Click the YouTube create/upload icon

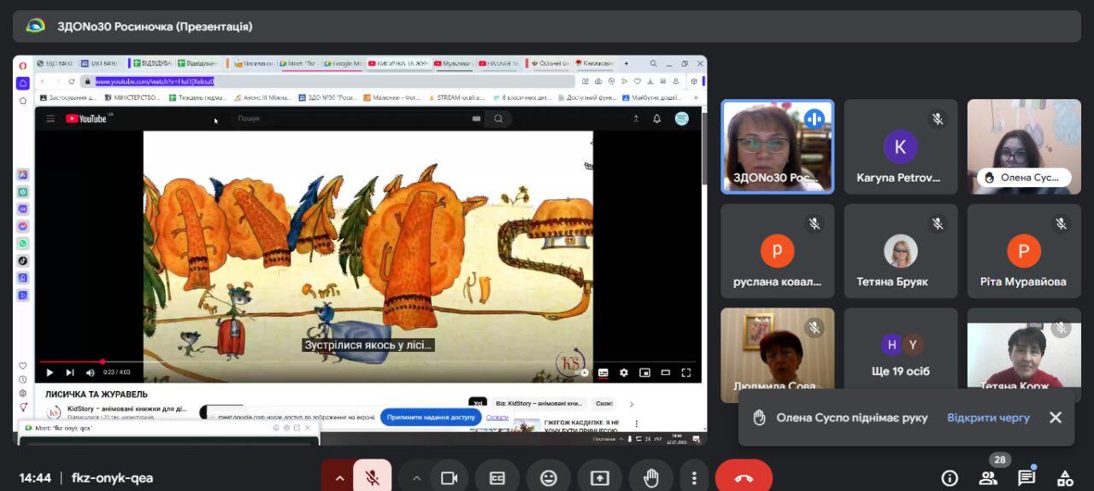click(x=635, y=119)
